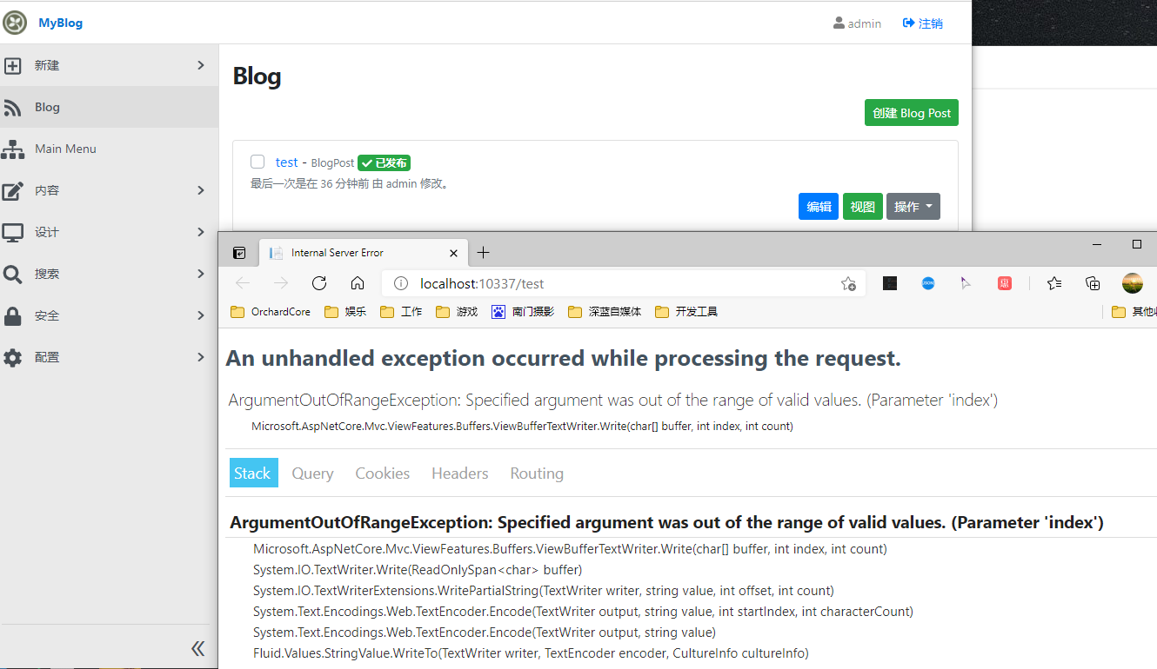This screenshot has width=1157, height=669.
Task: Tick the checkbox beside test blog post
Action: pyautogui.click(x=257, y=162)
